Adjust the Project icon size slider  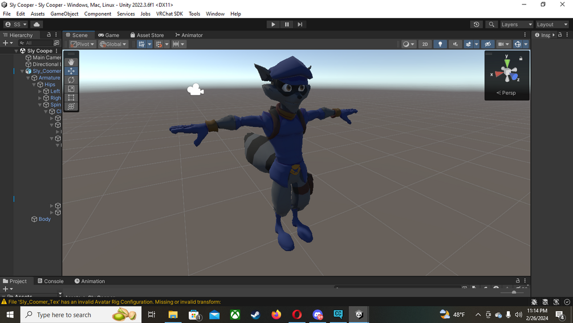[514, 292]
